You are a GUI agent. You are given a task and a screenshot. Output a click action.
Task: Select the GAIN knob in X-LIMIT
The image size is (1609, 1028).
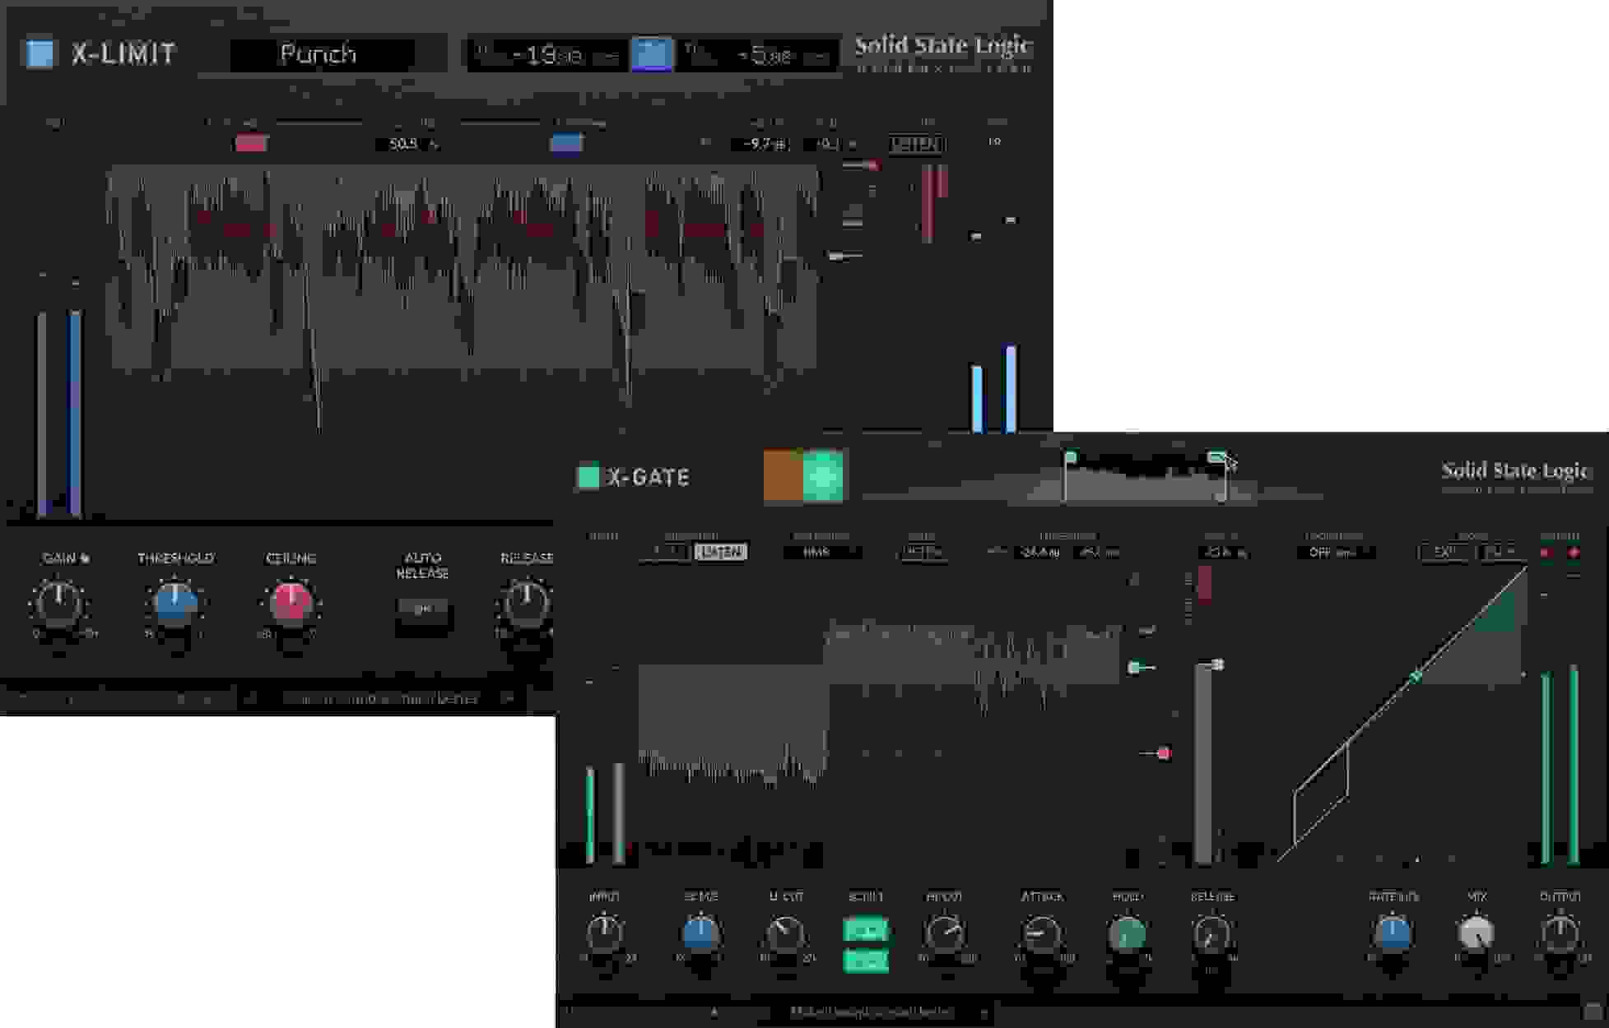tap(58, 606)
